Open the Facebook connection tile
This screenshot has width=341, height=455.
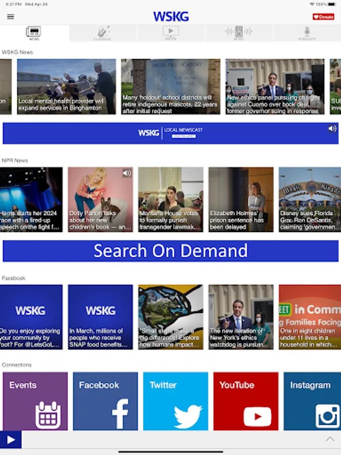pos(105,401)
